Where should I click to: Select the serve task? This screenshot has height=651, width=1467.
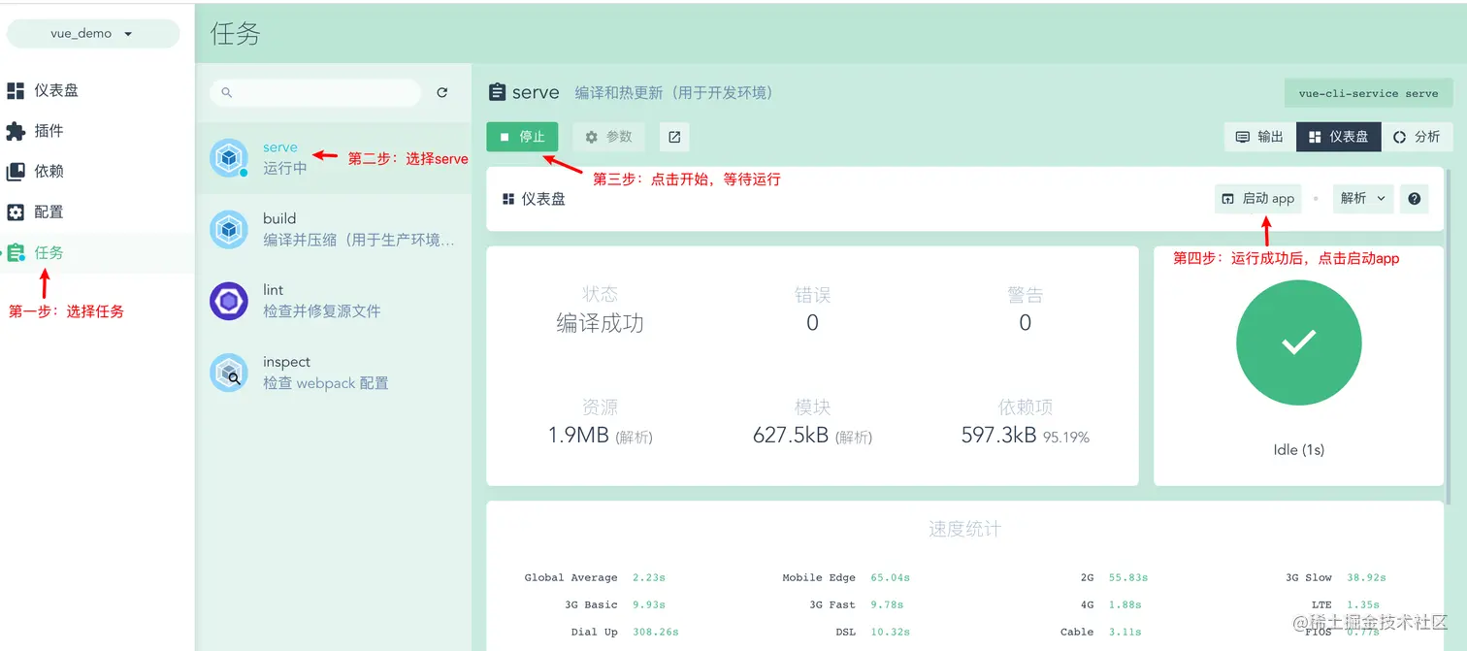click(x=333, y=158)
